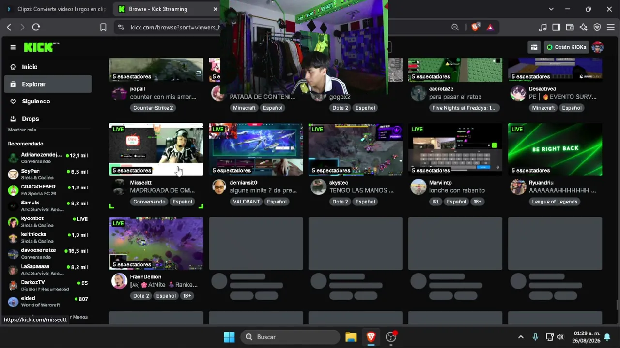The height and width of the screenshot is (348, 620).
Task: Open recommended channel Samulx
Action: [x=48, y=206]
